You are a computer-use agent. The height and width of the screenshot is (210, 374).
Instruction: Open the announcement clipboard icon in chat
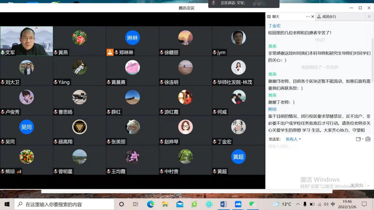coord(368,139)
